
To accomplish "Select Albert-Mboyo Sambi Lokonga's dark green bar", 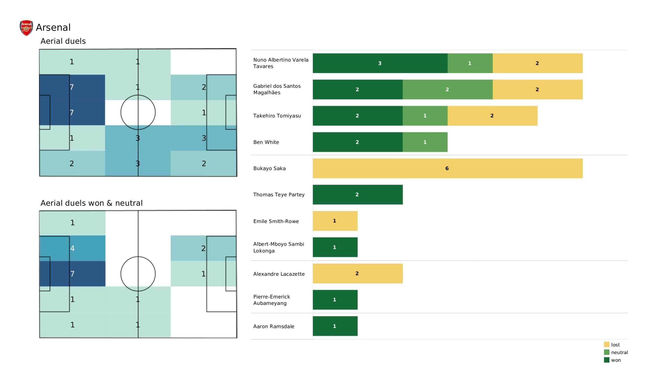I will click(x=335, y=247).
